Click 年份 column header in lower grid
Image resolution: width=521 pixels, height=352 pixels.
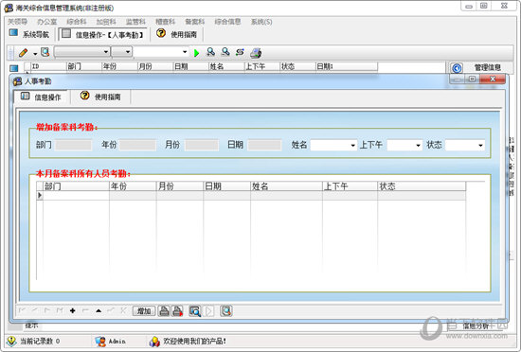(133, 186)
